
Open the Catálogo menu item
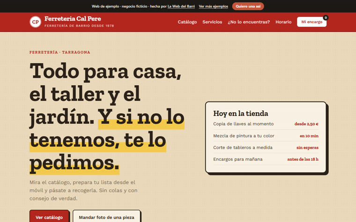pyautogui.click(x=187, y=22)
